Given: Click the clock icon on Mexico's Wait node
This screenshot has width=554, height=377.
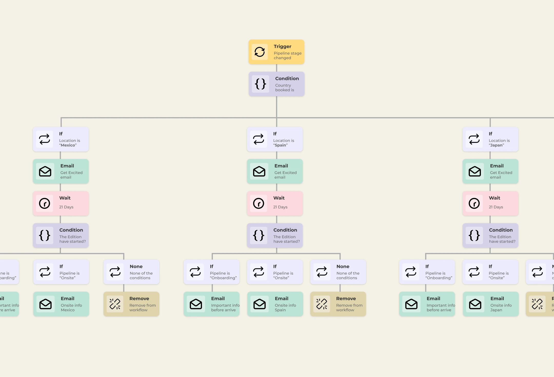Looking at the screenshot, I should (x=44, y=204).
